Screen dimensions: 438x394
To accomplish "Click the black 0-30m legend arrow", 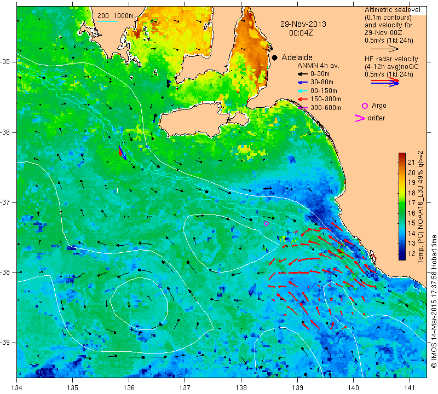I will pos(302,74).
